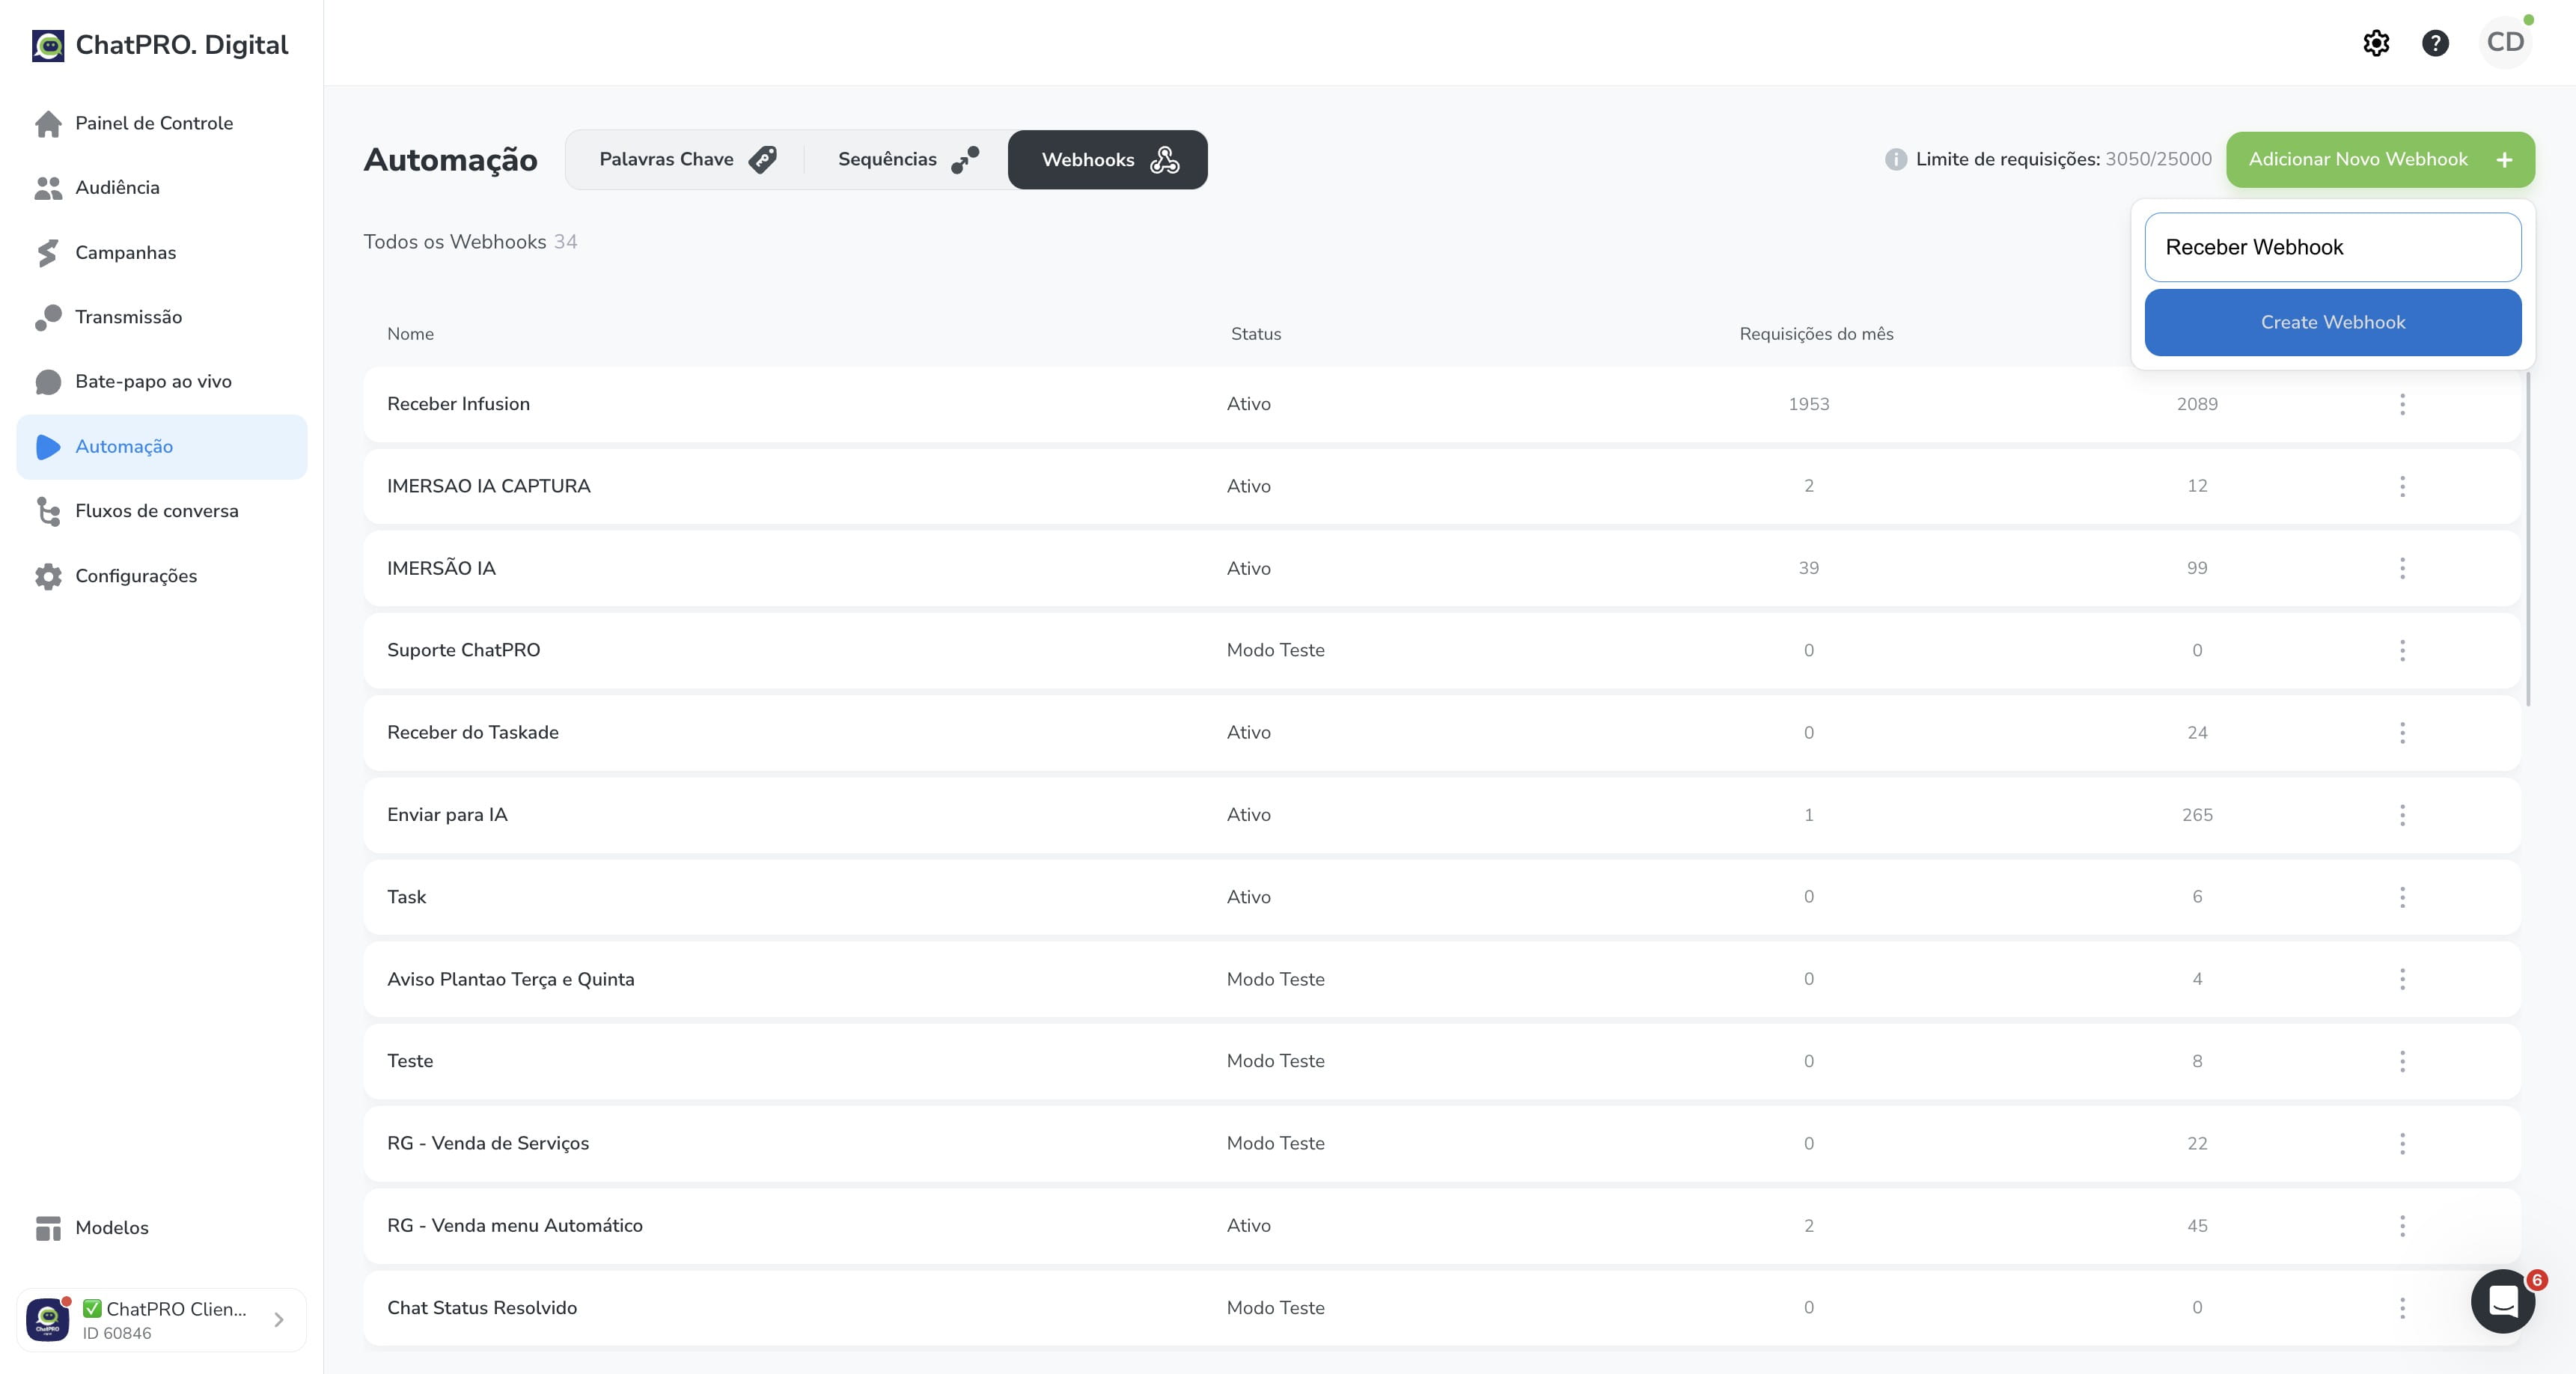Open the settings gear in the header
Image resolution: width=2576 pixels, height=1374 pixels.
[2376, 43]
